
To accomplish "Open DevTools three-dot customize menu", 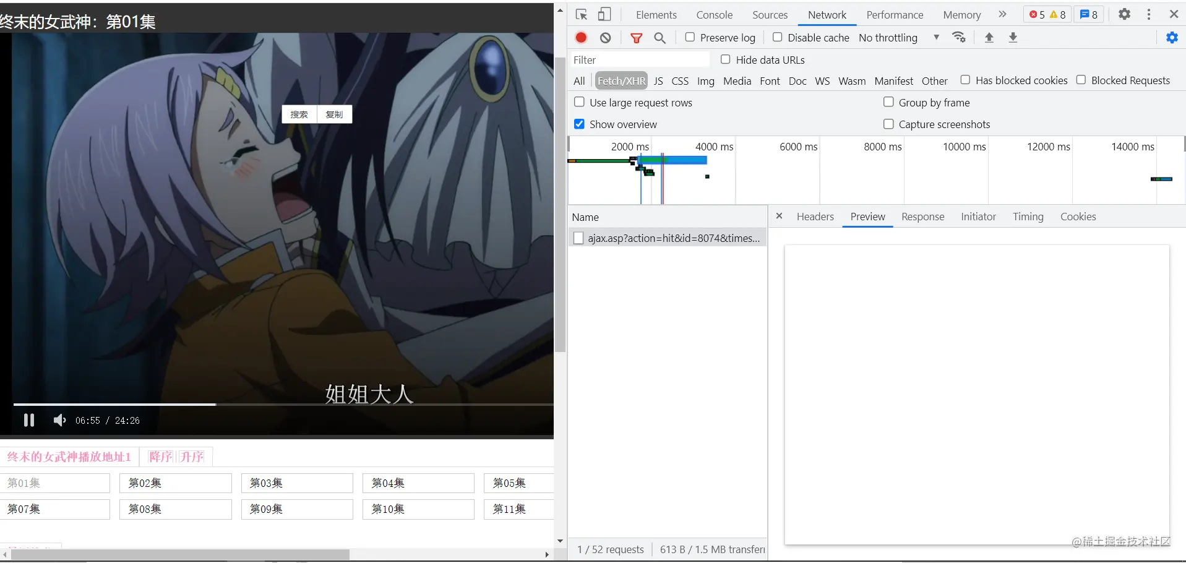I will [1149, 14].
